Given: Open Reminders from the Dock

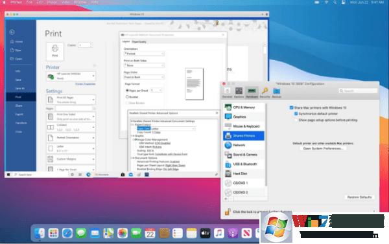Looking at the screenshot, I should (178, 233).
